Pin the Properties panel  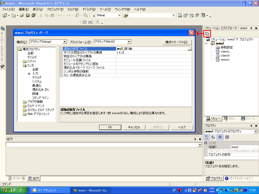251,126
